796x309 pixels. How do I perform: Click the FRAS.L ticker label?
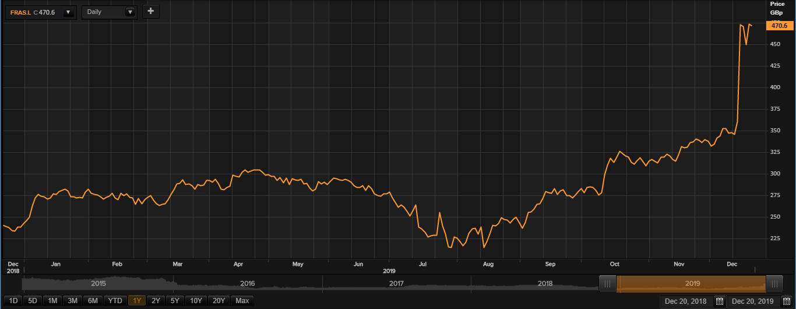20,12
